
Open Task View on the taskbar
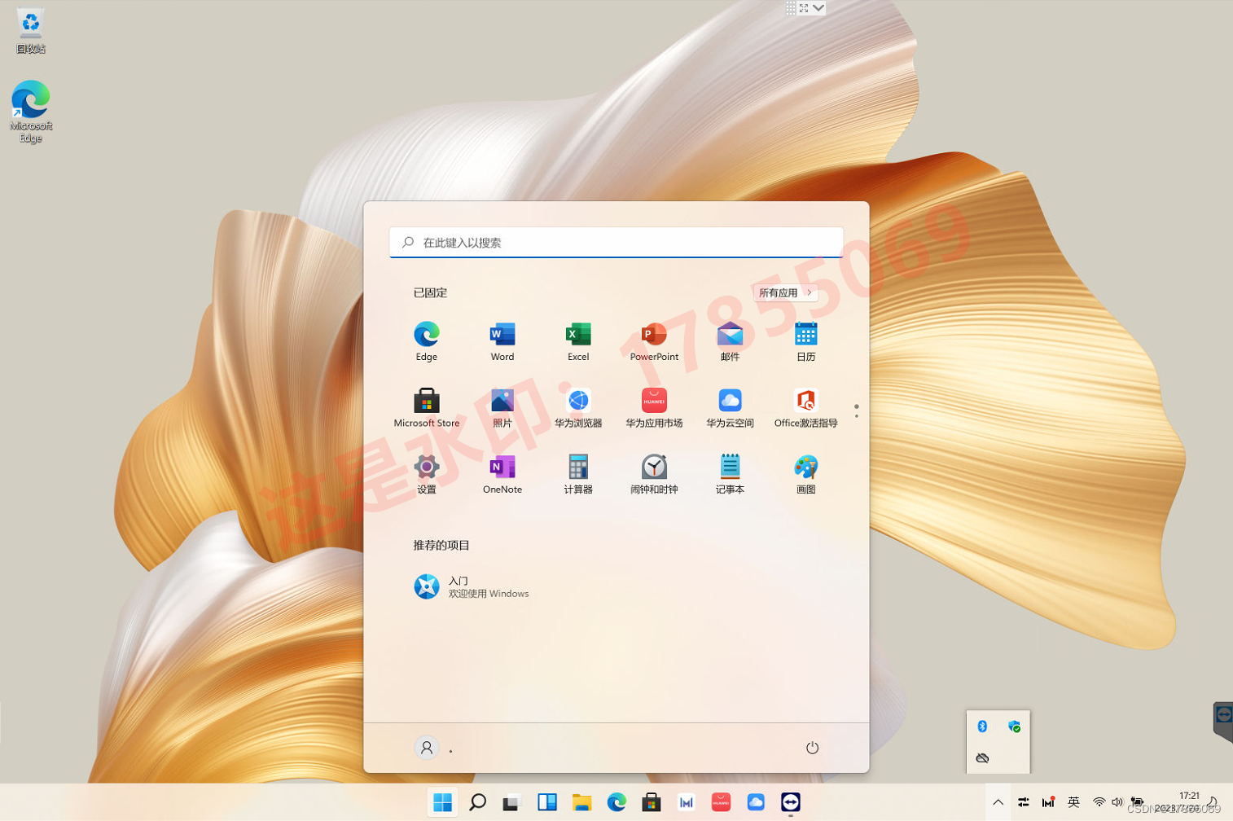click(511, 803)
